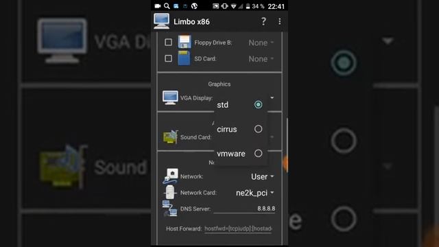Tap the Network icon beside Network label
The image size is (439, 247).
(170, 176)
